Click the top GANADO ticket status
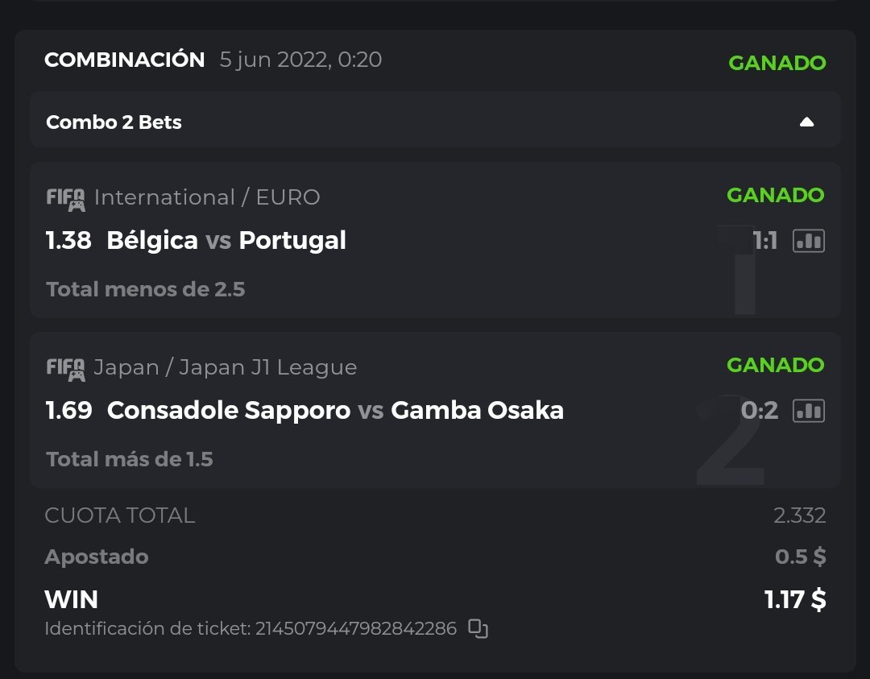 point(777,63)
